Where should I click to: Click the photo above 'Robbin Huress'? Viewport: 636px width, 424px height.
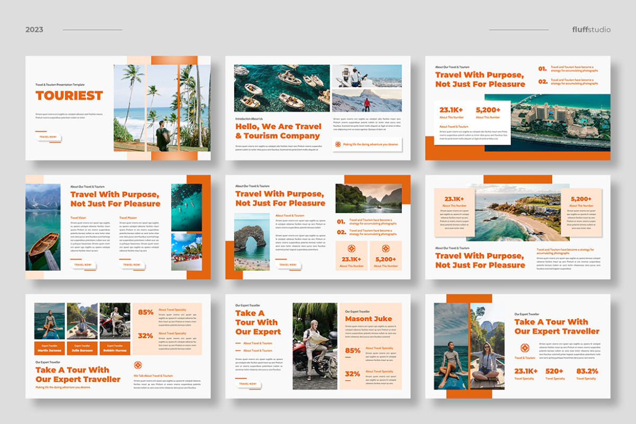click(115, 321)
